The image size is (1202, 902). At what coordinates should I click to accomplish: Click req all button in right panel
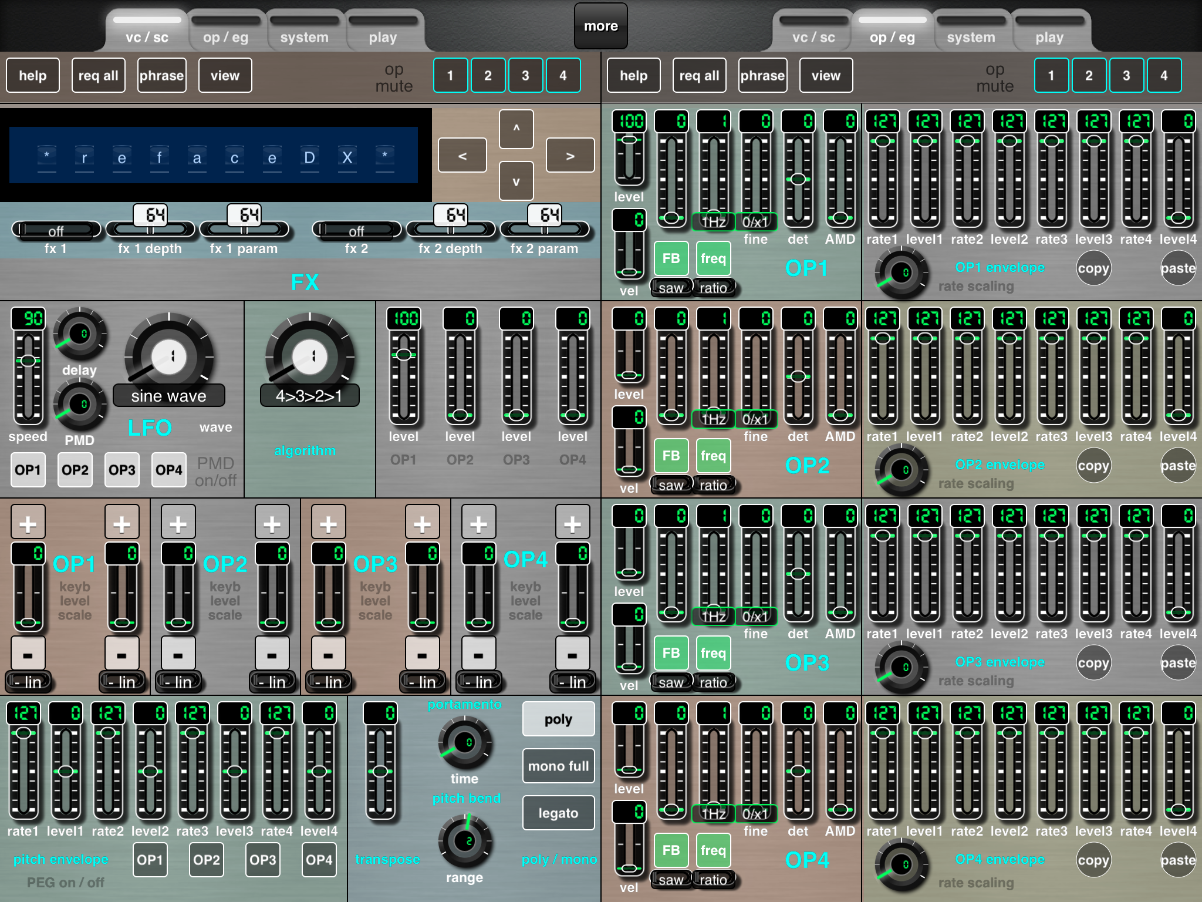[x=699, y=75]
